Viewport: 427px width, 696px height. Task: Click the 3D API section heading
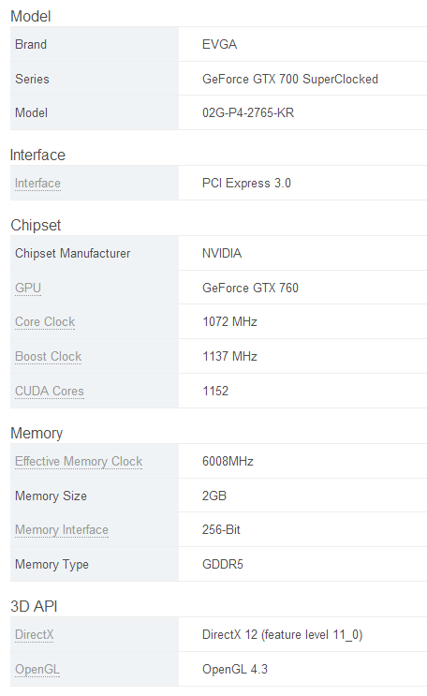34,606
